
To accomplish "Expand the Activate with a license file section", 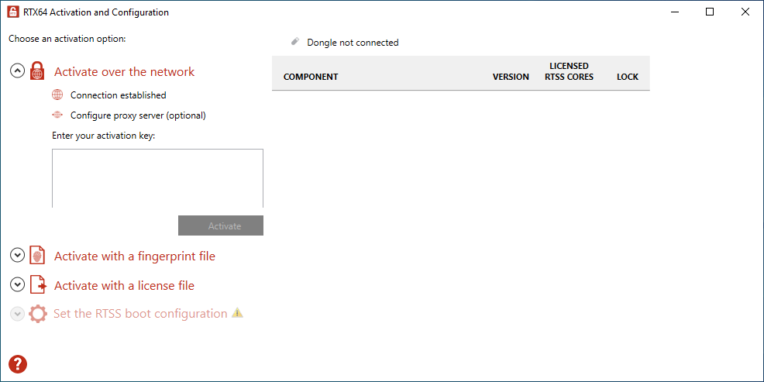I will 17,285.
